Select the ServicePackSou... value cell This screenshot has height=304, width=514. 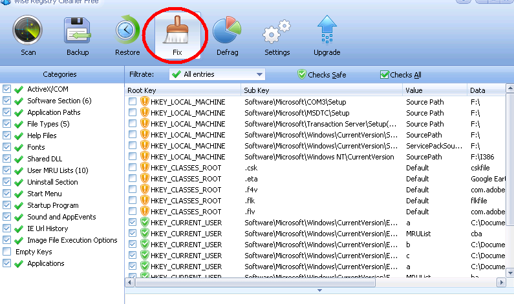(434, 146)
